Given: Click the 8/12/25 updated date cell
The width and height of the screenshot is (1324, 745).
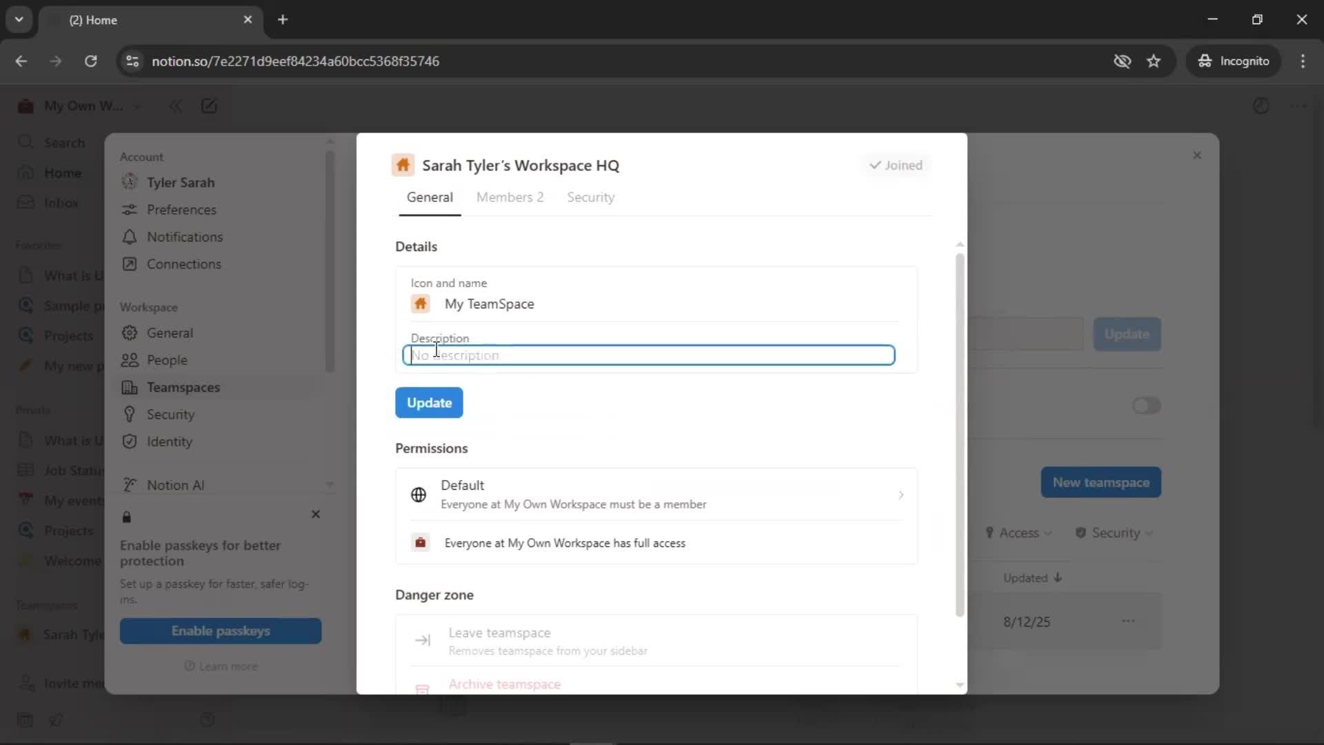Looking at the screenshot, I should click(1026, 622).
